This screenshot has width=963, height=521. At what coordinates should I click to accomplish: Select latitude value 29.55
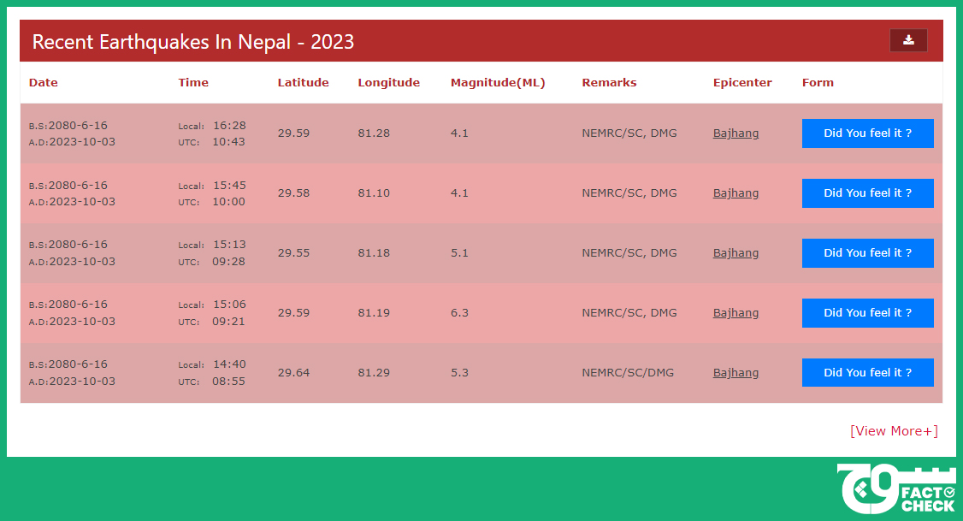click(x=293, y=253)
